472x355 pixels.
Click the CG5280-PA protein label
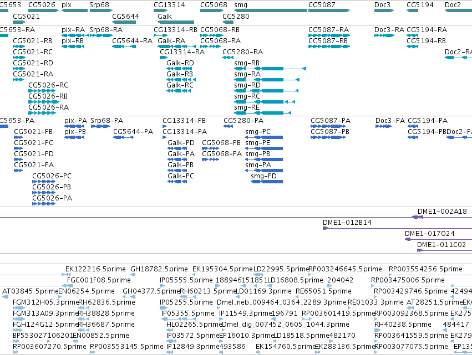(243, 121)
